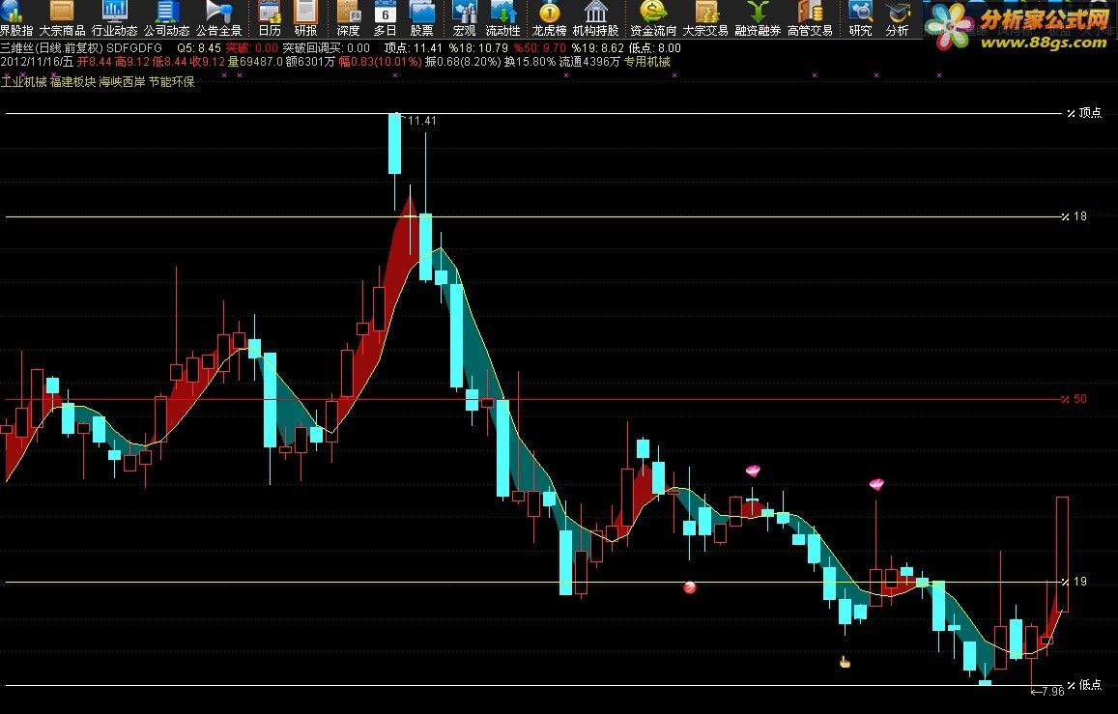Select the 多日 multi-day icon
The height and width of the screenshot is (714, 1118).
pos(385,18)
